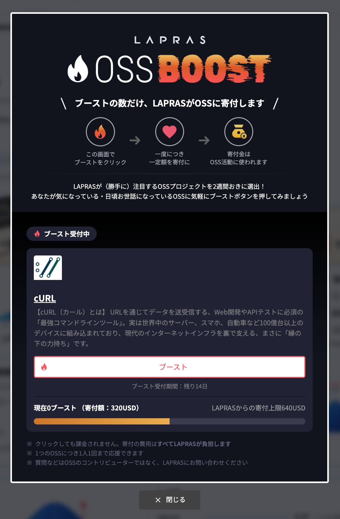
Task: Open the cURL project title link
Action: click(x=45, y=298)
